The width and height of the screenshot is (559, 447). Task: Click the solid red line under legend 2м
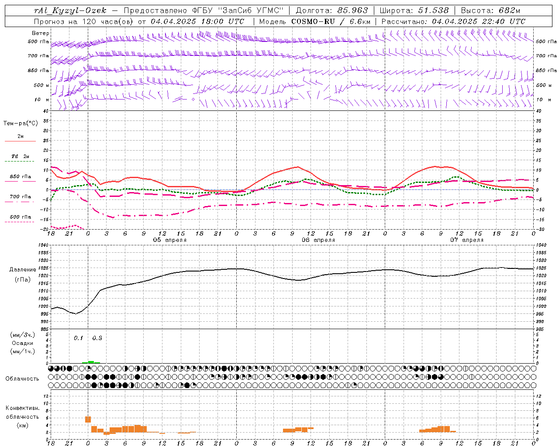[x=20, y=141]
